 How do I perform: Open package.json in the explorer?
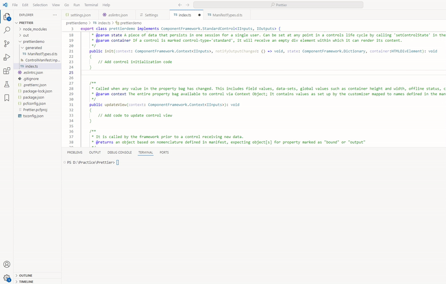click(x=33, y=97)
